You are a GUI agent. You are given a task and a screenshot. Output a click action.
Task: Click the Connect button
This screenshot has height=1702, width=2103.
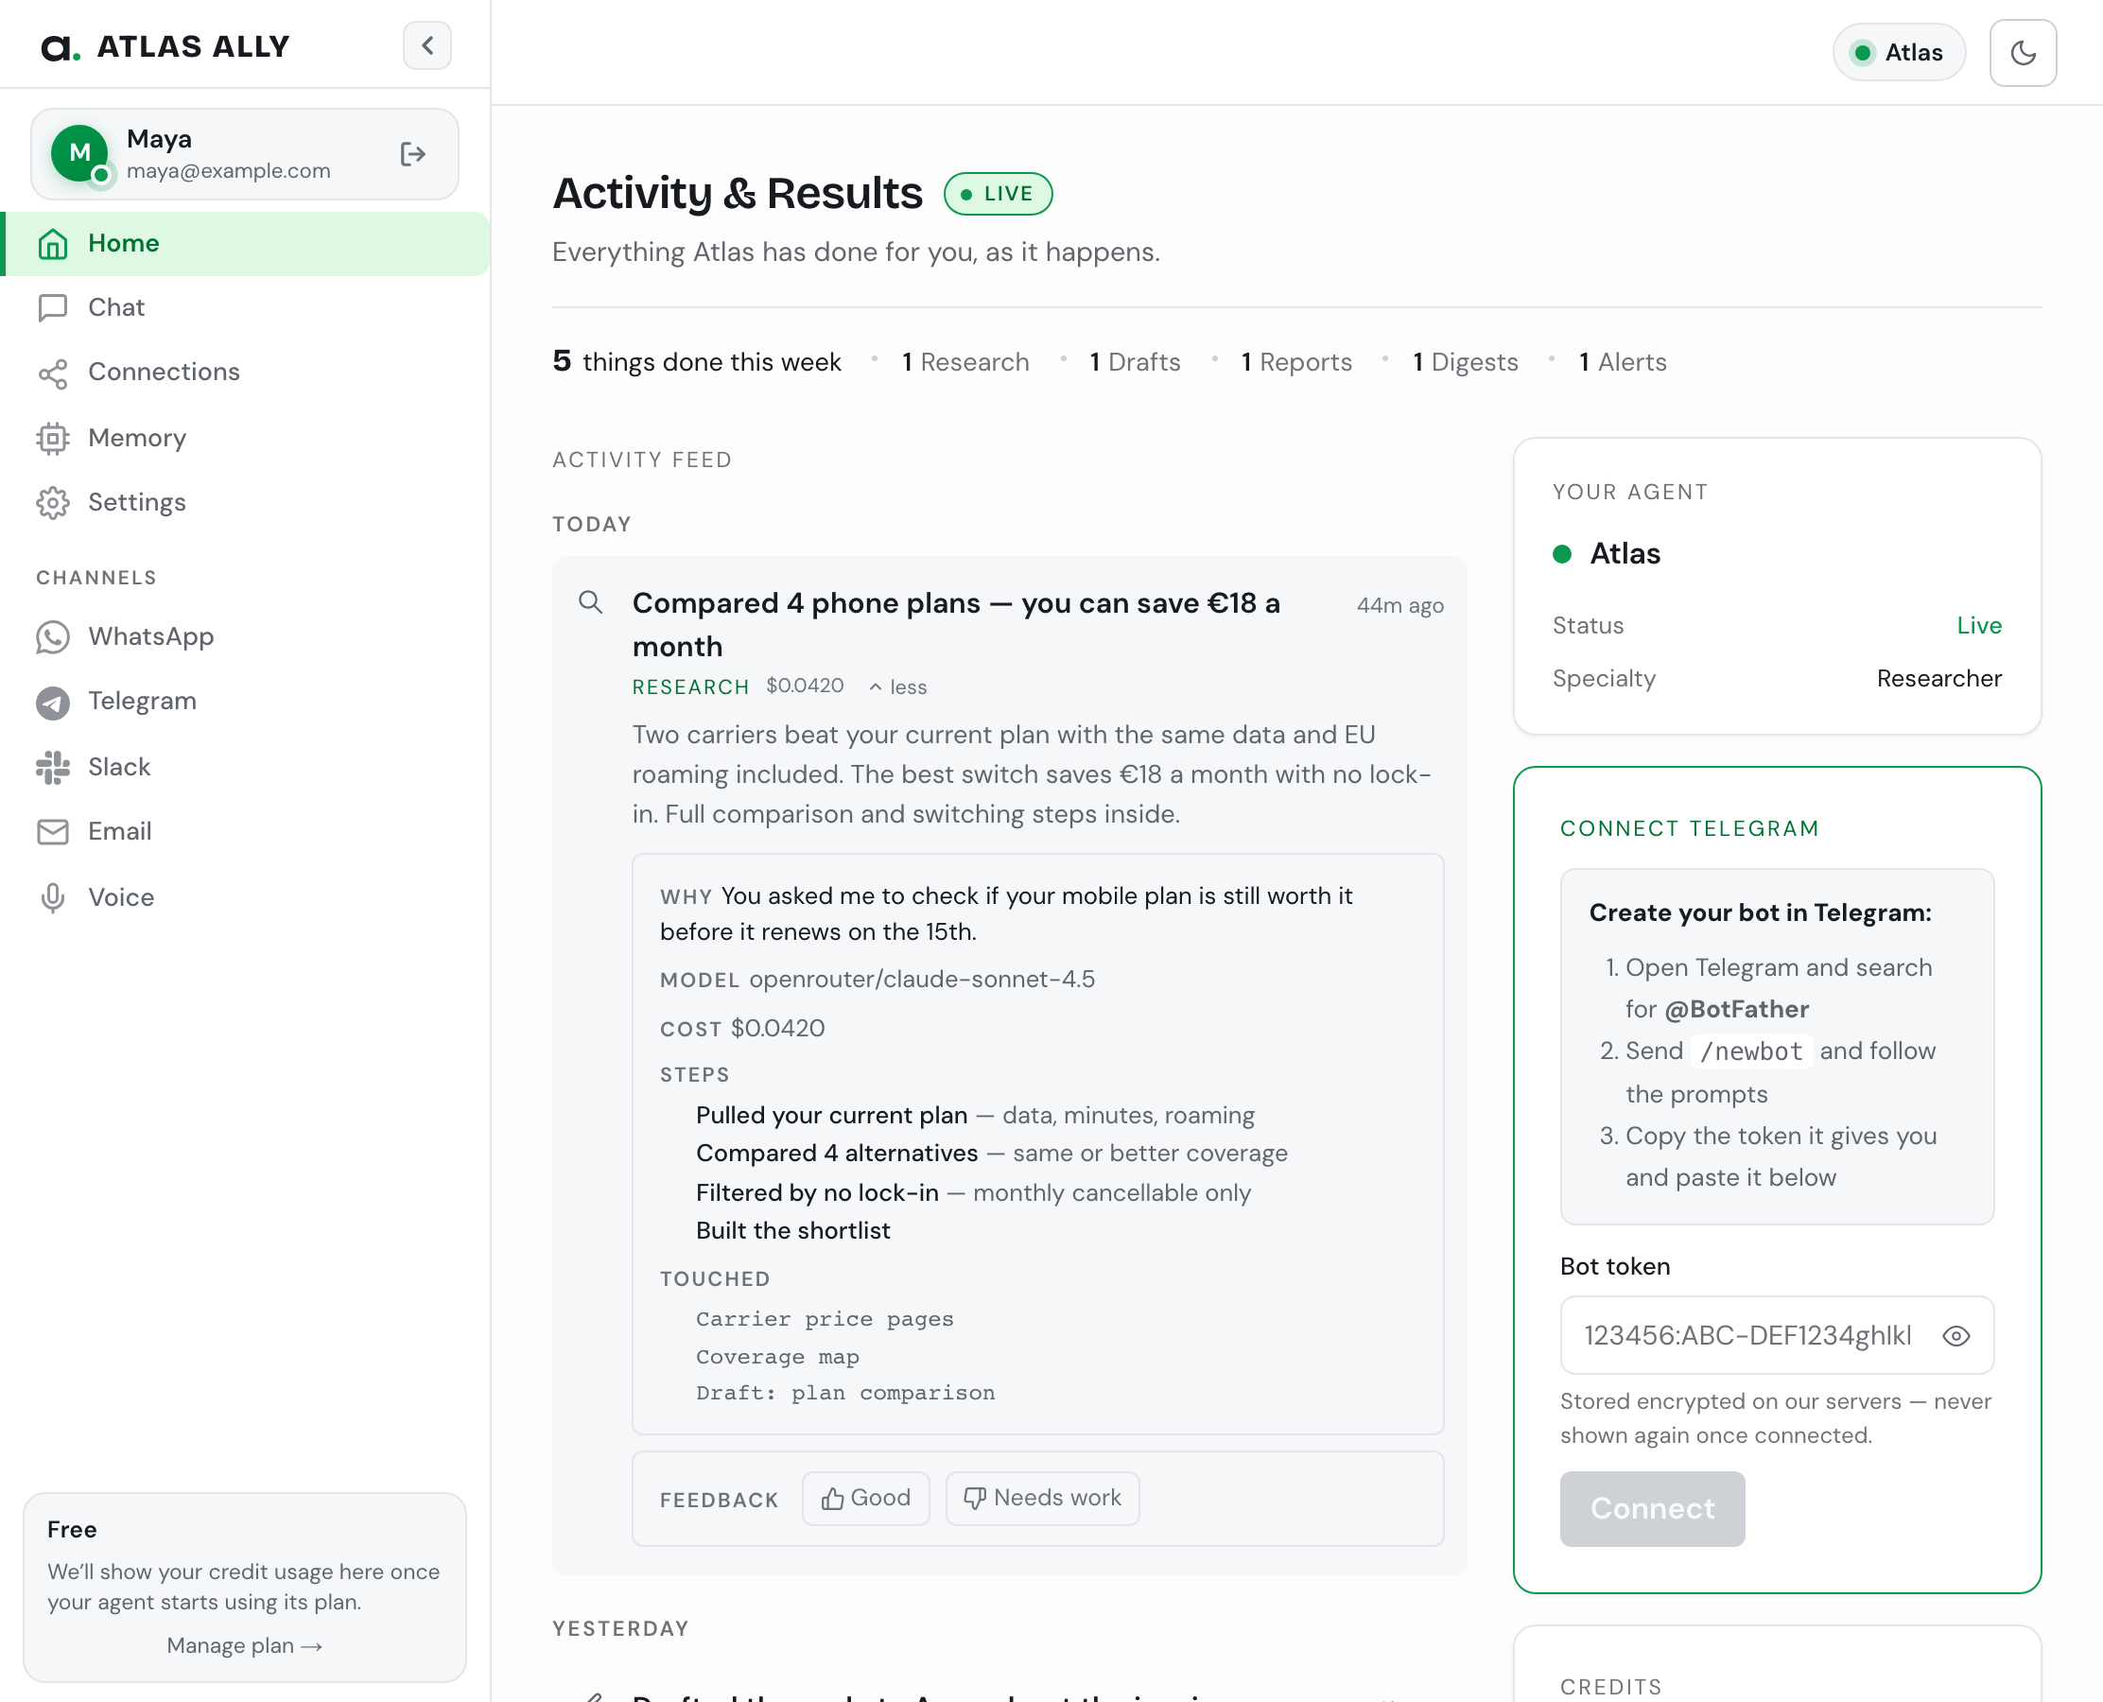point(1652,1509)
